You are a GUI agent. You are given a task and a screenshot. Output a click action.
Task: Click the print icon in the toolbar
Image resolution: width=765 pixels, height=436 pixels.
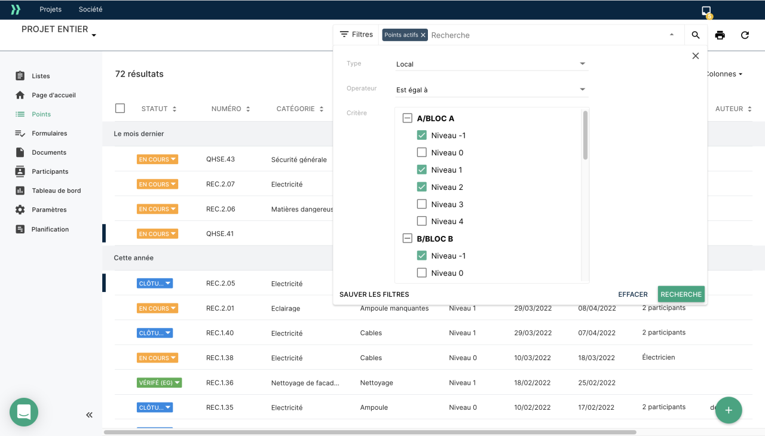click(720, 35)
